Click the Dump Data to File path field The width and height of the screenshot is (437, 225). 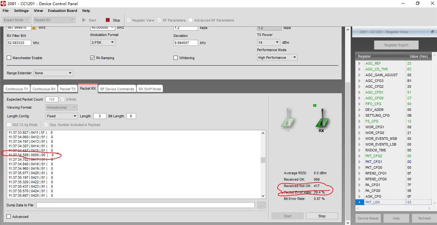click(x=145, y=205)
